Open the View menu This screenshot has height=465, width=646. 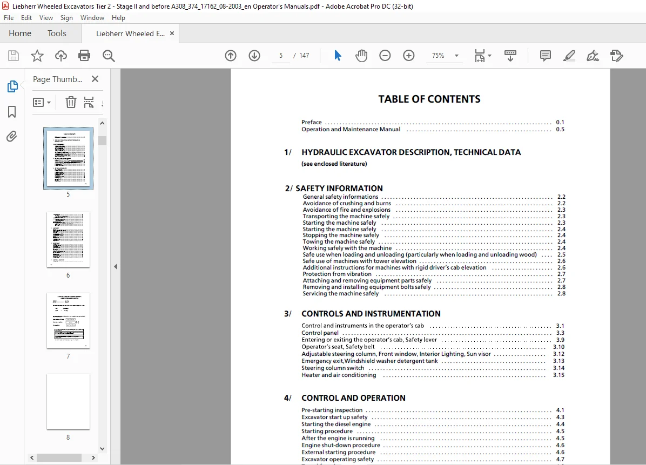(x=46, y=18)
